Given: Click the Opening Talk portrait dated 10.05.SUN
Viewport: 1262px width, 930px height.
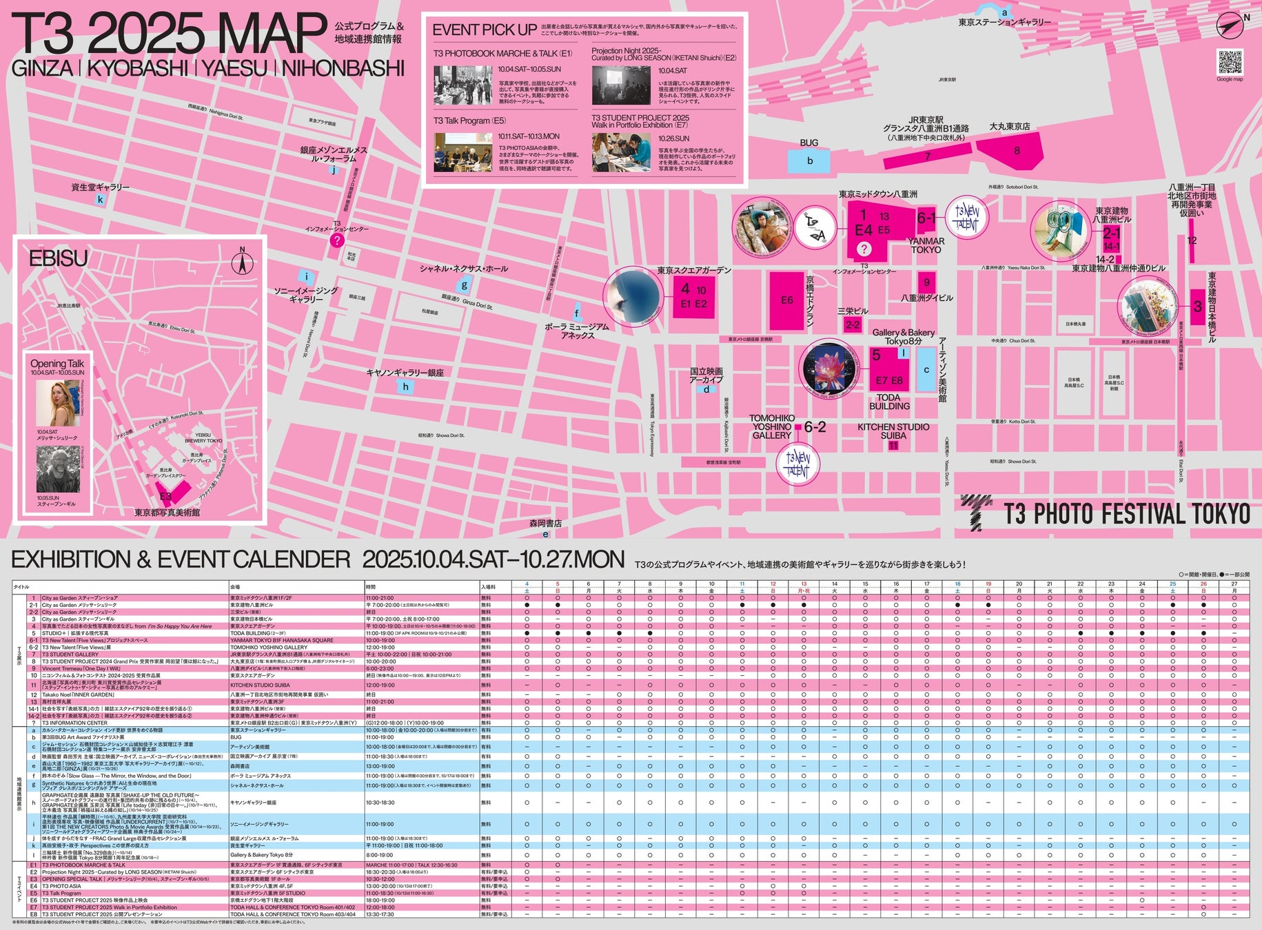Looking at the screenshot, I should tap(58, 468).
